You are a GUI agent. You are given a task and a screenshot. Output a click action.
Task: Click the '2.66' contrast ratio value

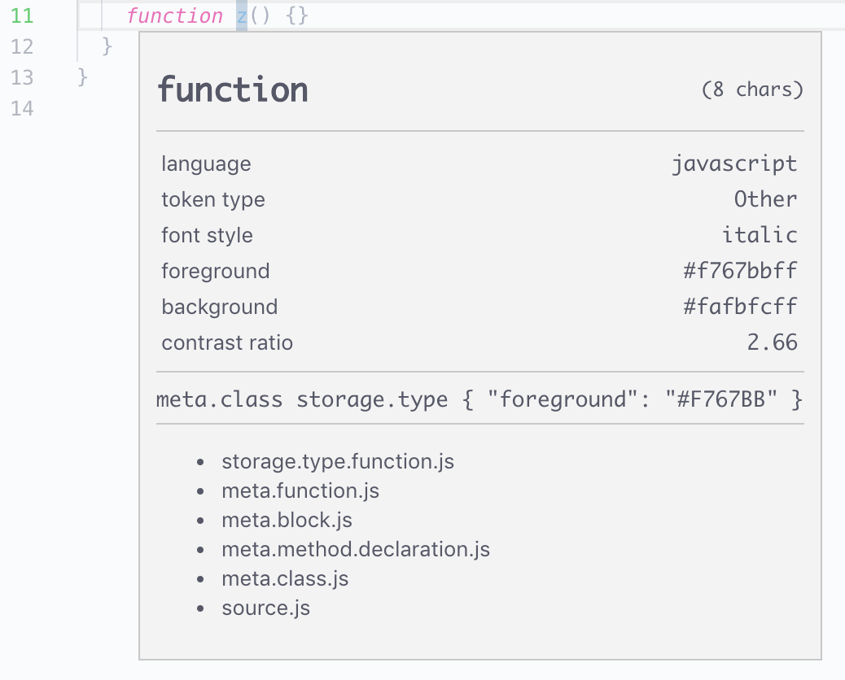click(773, 342)
